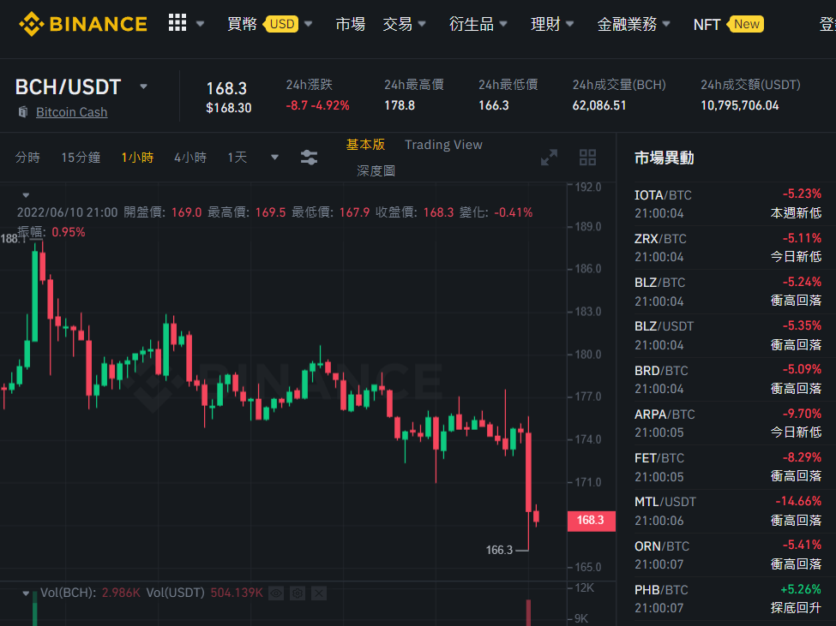Screen dimensions: 836x626
Task: Open ARPA/BTC market mover row
Action: (x=728, y=423)
